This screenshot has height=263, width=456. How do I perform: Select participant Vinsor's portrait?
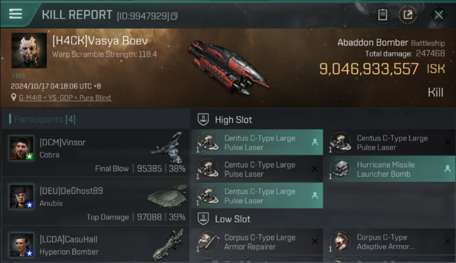(21, 148)
